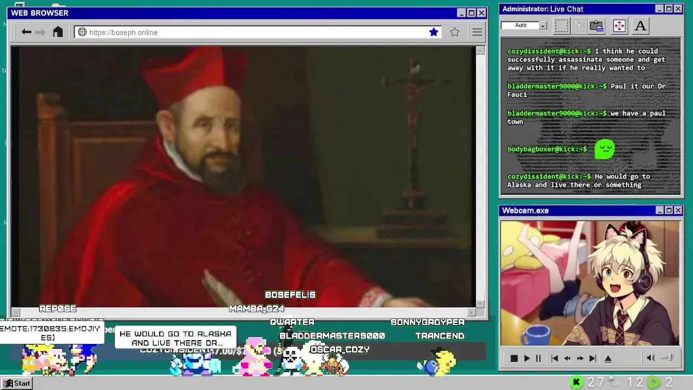693x390 pixels.
Task: Click the paste clipboard icon in Live Chat
Action: tap(597, 25)
